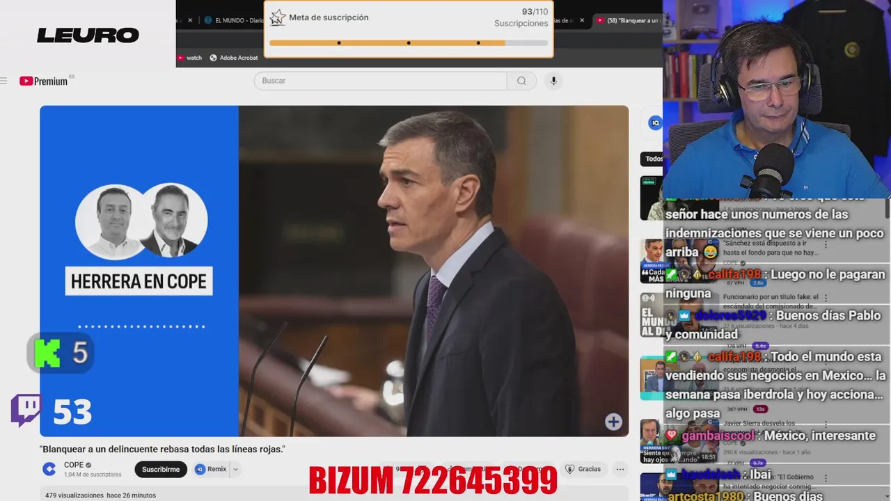Open options for "Funcionario por un título" video
Image resolution: width=891 pixels, height=501 pixels.
(x=826, y=299)
